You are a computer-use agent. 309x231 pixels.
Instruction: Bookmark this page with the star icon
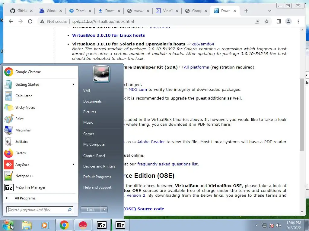coord(267,21)
